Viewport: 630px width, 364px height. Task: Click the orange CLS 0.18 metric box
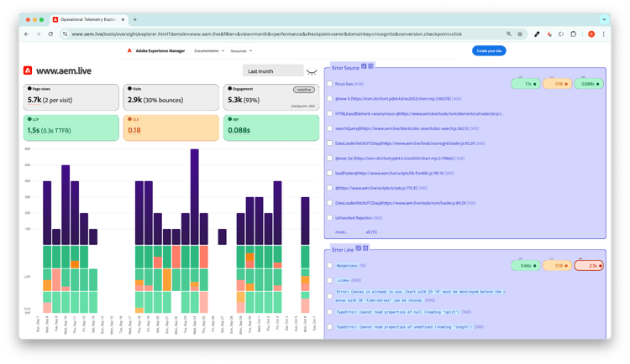[x=173, y=128]
